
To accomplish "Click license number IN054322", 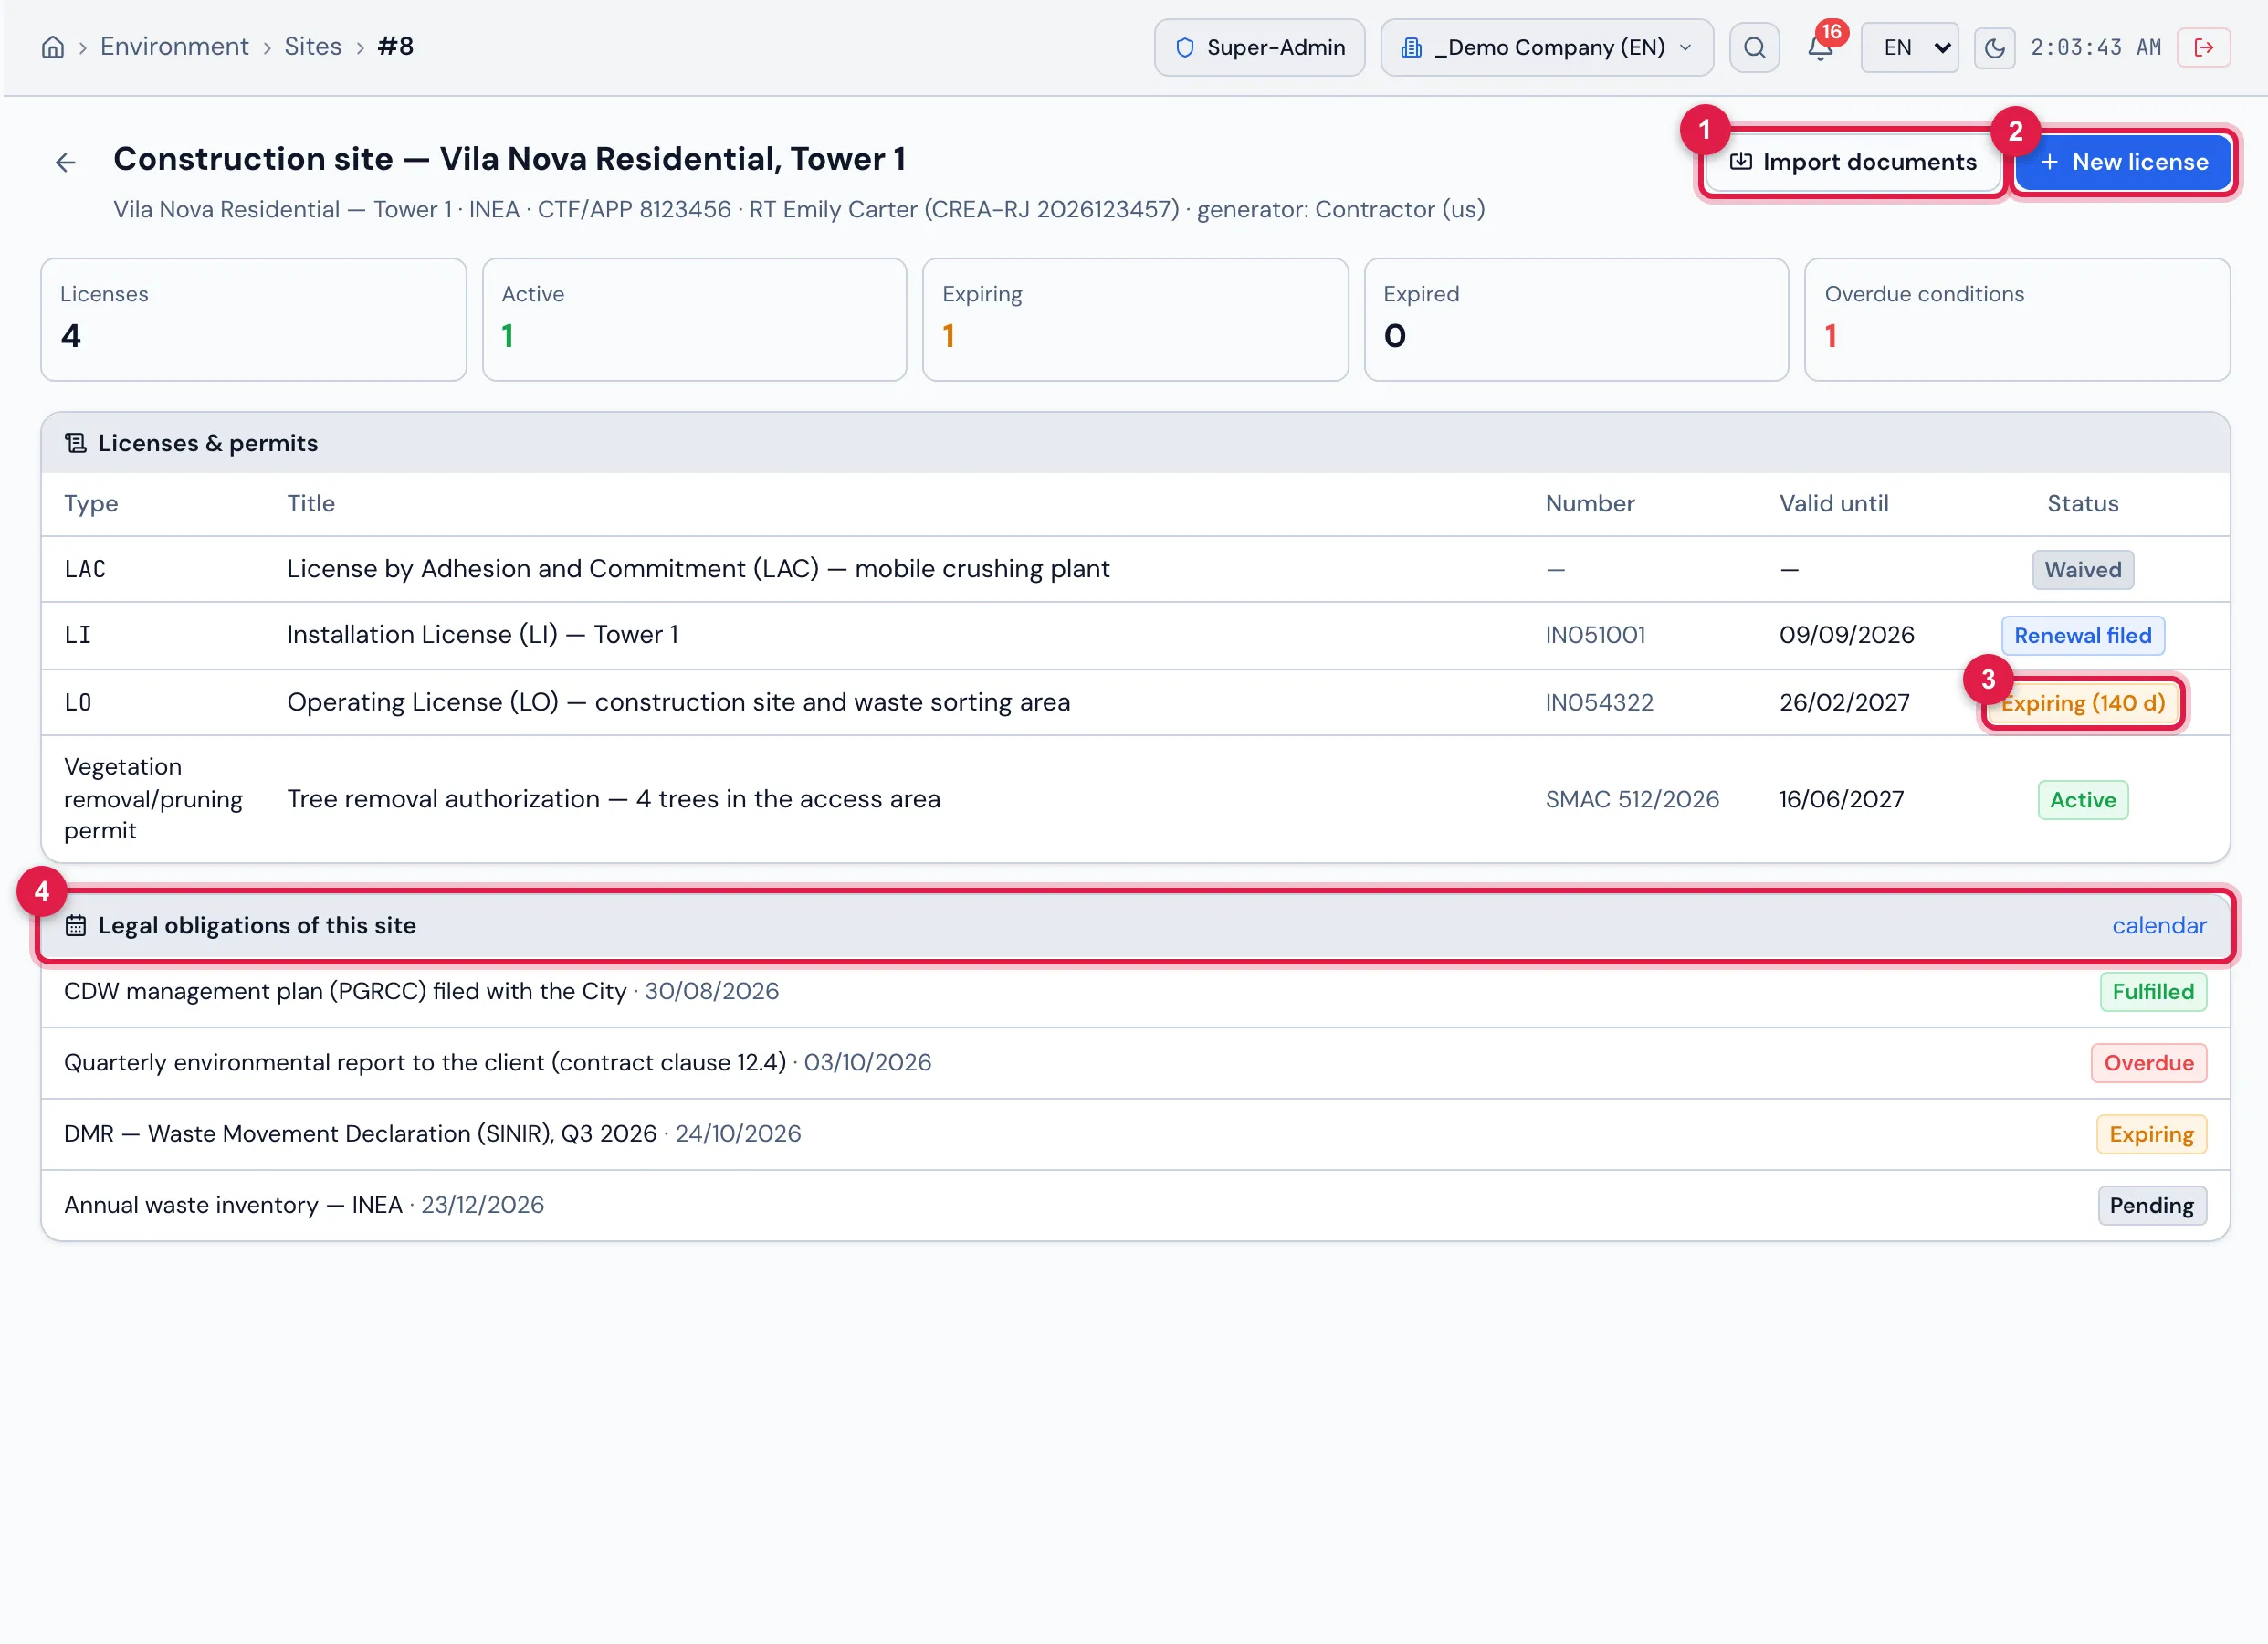I will [1599, 702].
